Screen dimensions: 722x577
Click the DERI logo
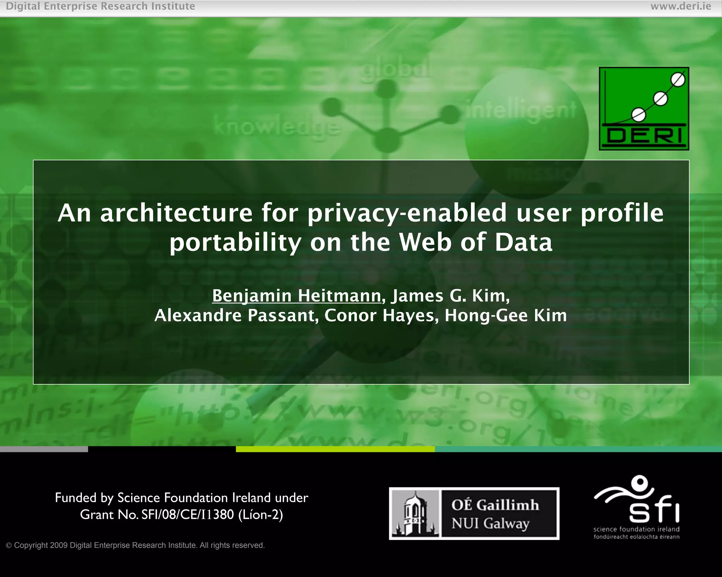[x=644, y=108]
